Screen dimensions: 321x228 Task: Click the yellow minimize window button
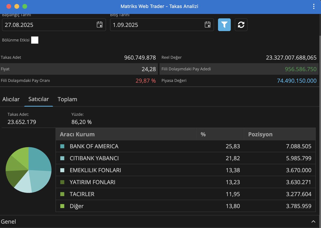tap(17, 6)
